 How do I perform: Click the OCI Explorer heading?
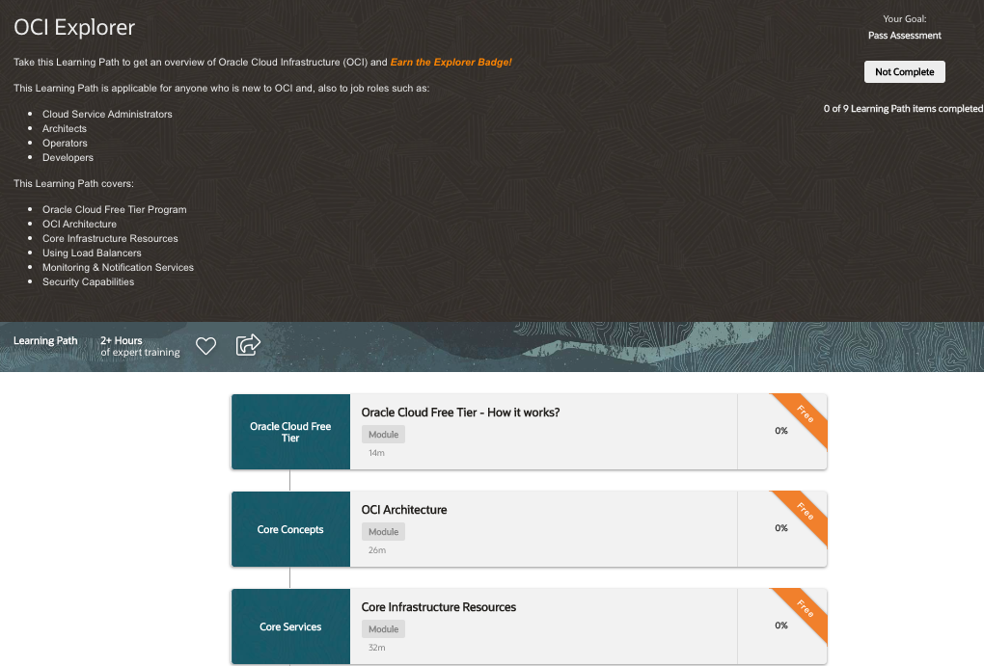(74, 27)
